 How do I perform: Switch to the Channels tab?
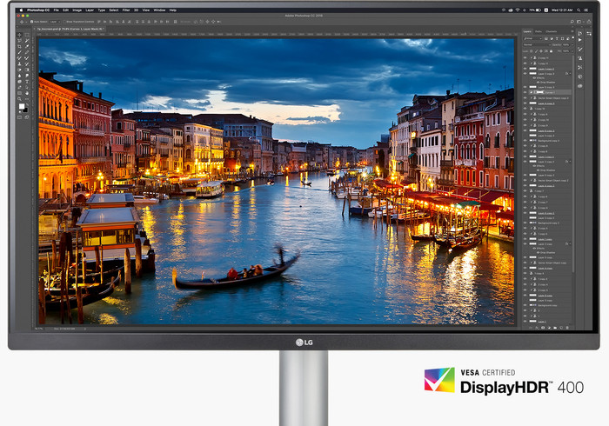click(x=551, y=31)
